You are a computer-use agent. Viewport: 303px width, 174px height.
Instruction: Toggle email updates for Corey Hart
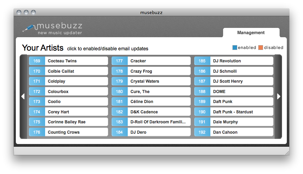(69, 112)
